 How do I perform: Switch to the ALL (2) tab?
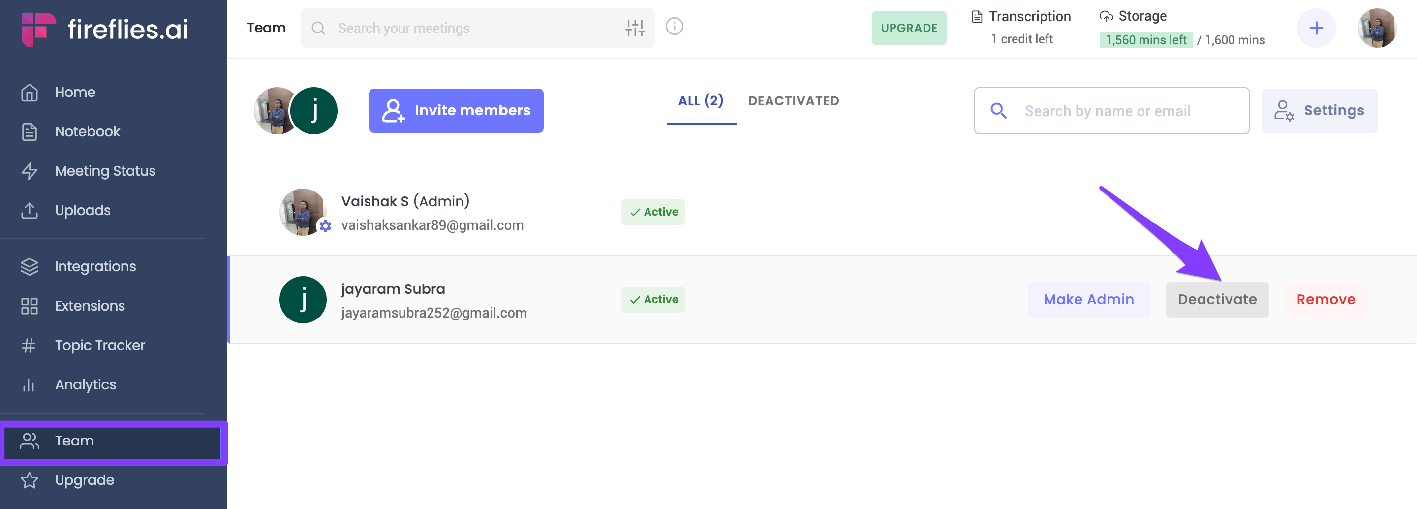point(701,101)
